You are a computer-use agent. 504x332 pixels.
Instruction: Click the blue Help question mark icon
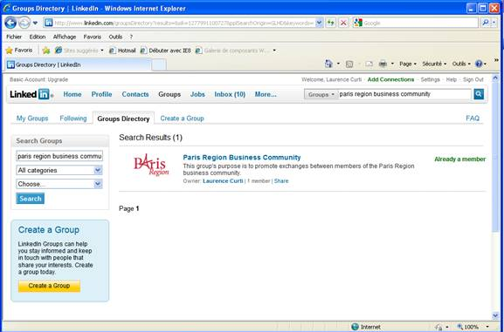[479, 64]
